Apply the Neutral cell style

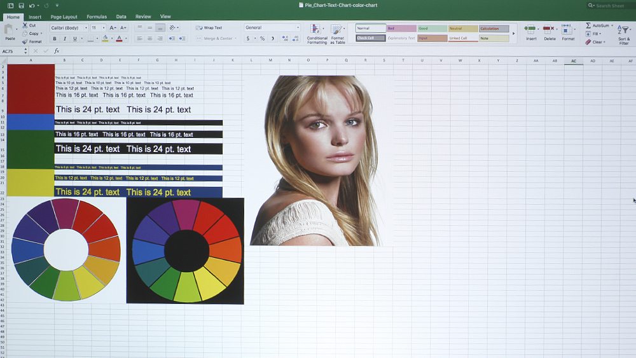point(463,29)
